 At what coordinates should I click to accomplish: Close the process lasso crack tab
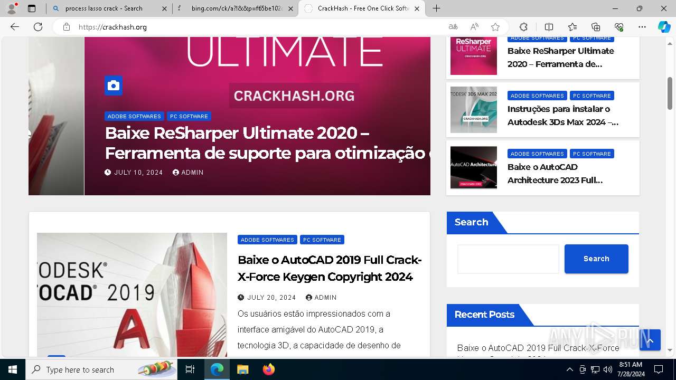(x=164, y=8)
